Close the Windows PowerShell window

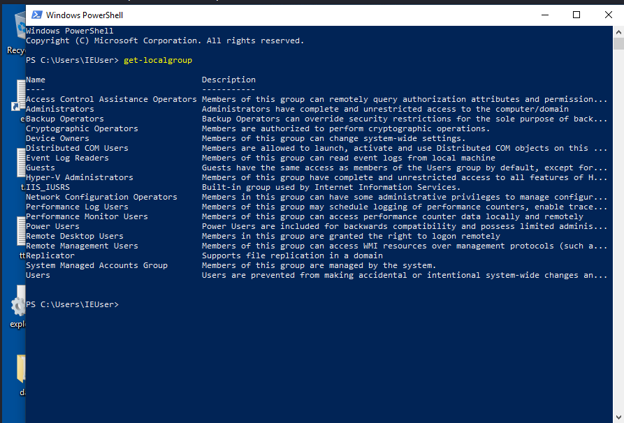point(608,15)
